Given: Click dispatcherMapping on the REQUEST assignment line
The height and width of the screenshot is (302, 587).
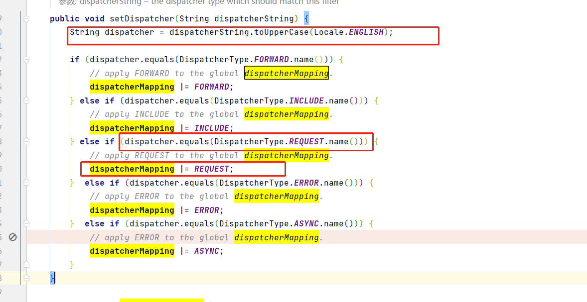Looking at the screenshot, I should coord(132,169).
